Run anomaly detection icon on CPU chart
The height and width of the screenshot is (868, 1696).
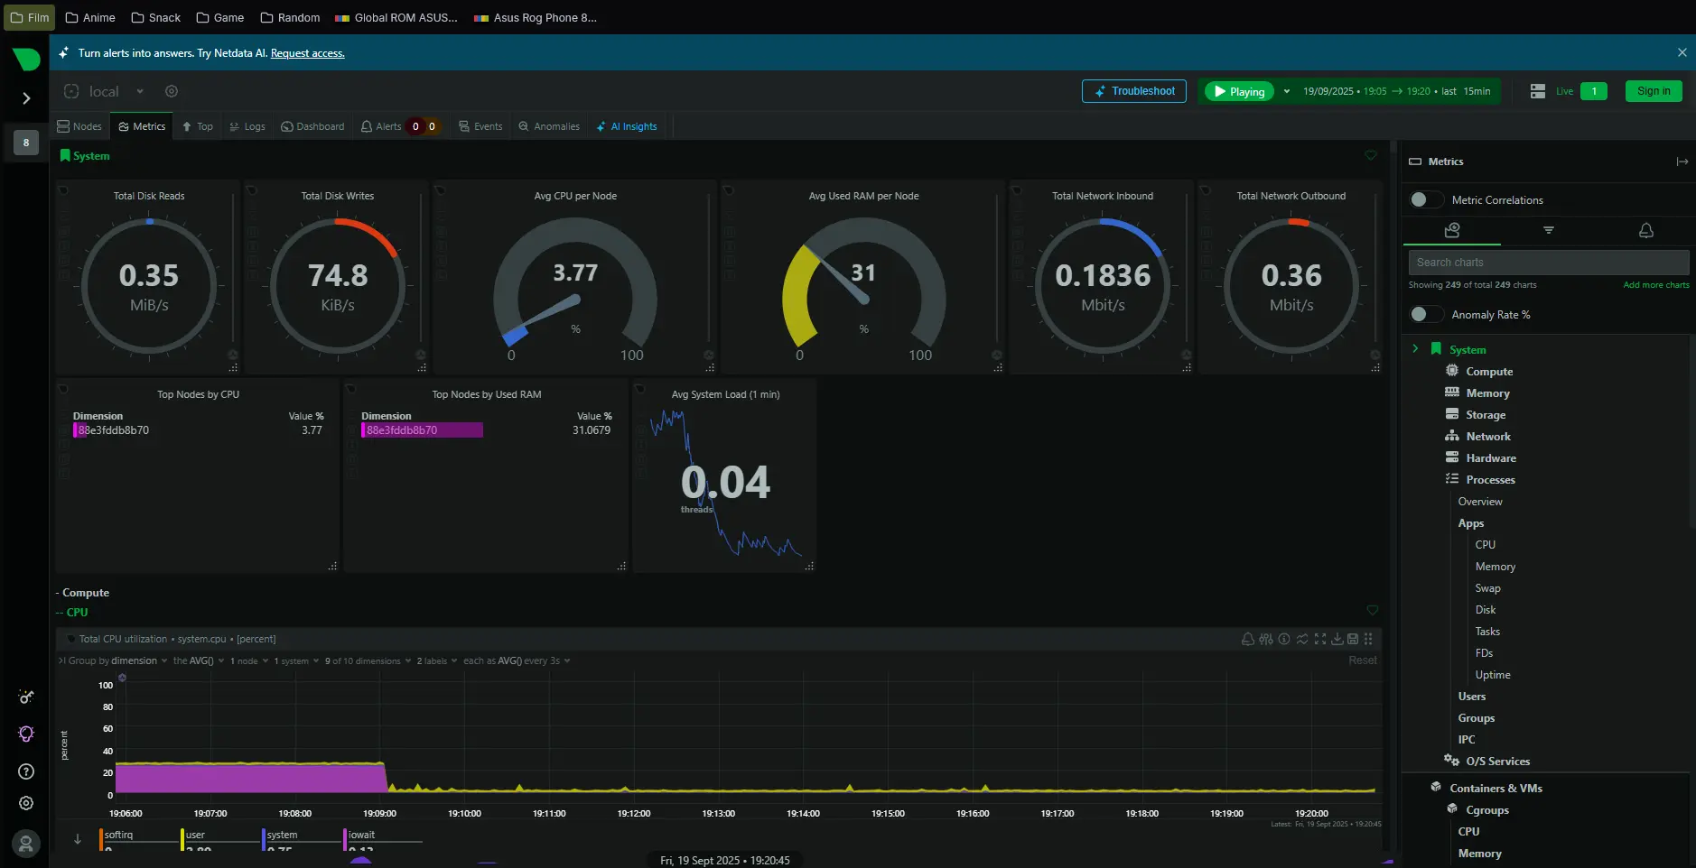[x=1301, y=639]
